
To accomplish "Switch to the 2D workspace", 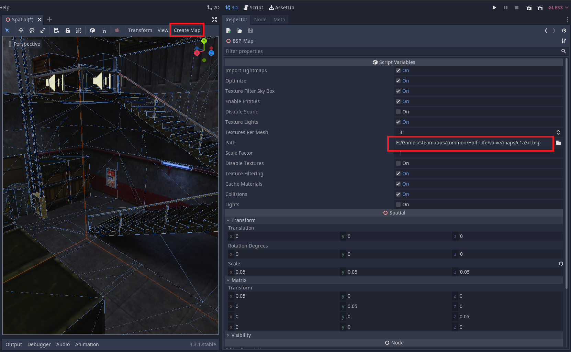I will [213, 8].
